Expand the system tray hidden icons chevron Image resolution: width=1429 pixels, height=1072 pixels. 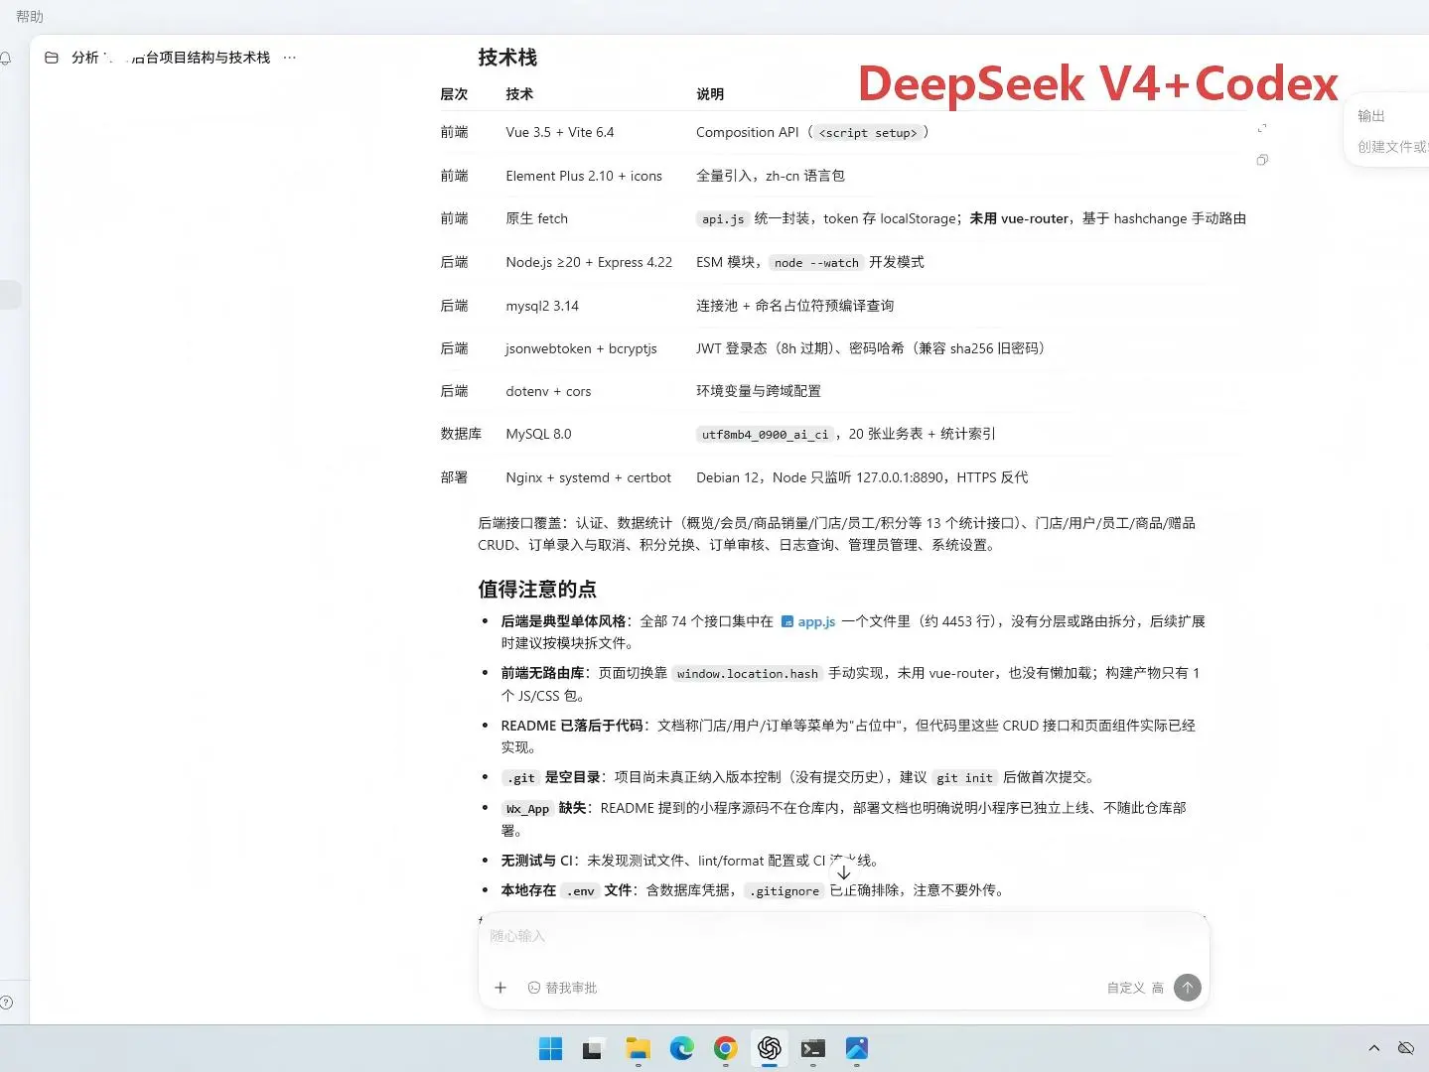tap(1374, 1048)
